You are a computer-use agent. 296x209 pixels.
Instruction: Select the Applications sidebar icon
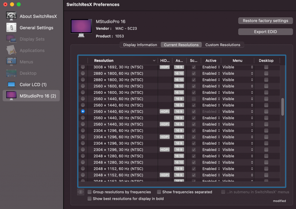pos(11,50)
